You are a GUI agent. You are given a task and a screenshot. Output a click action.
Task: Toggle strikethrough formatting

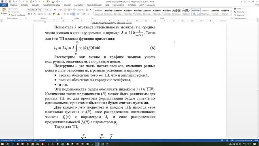coord(39,14)
